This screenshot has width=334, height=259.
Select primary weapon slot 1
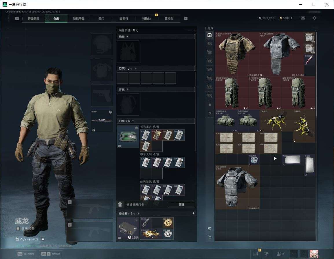pyautogui.click(x=90, y=209)
